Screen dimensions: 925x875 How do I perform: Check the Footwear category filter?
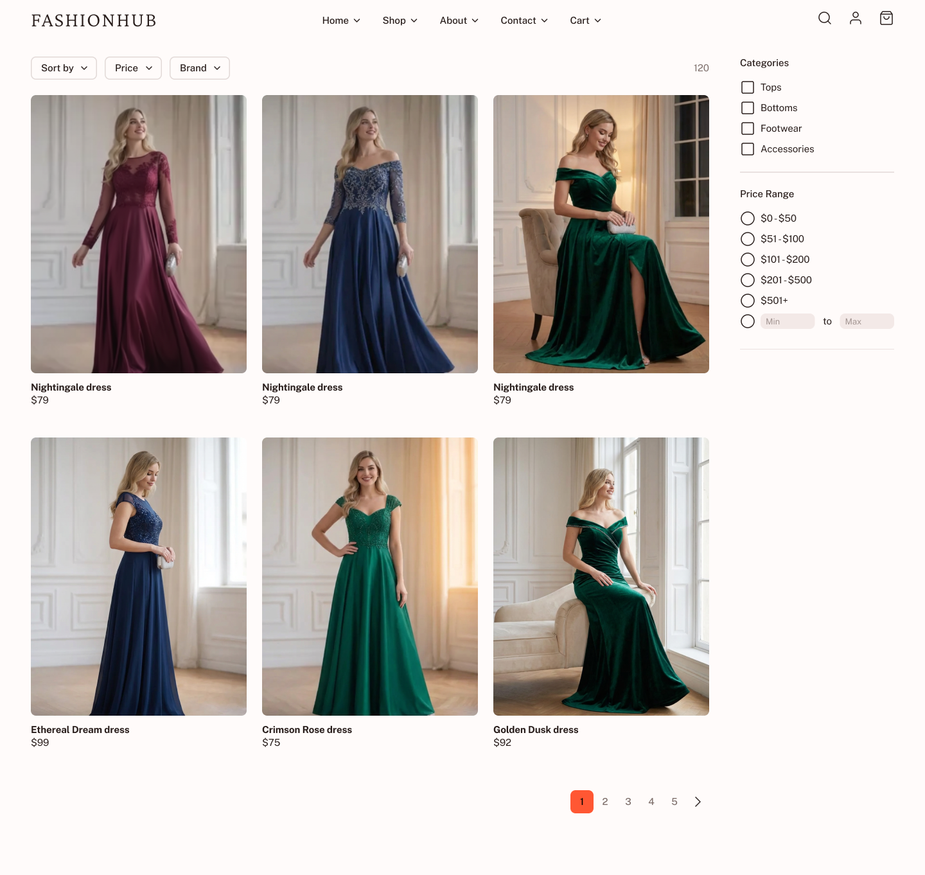[747, 128]
